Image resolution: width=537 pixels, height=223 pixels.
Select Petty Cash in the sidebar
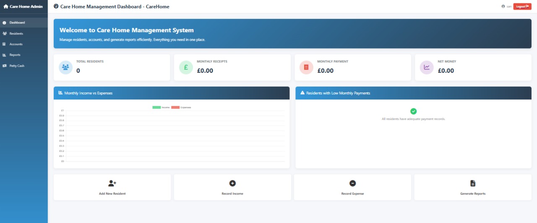(24, 66)
